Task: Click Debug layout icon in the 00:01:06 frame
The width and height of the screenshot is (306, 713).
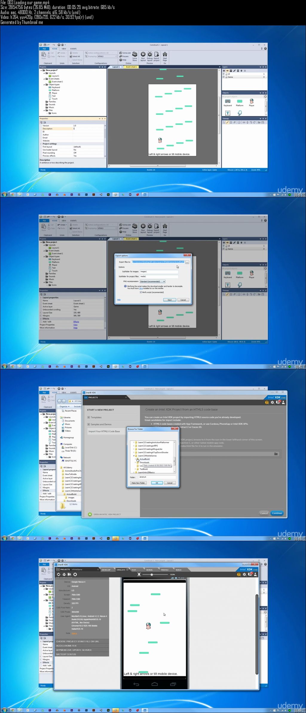Action: point(150,54)
